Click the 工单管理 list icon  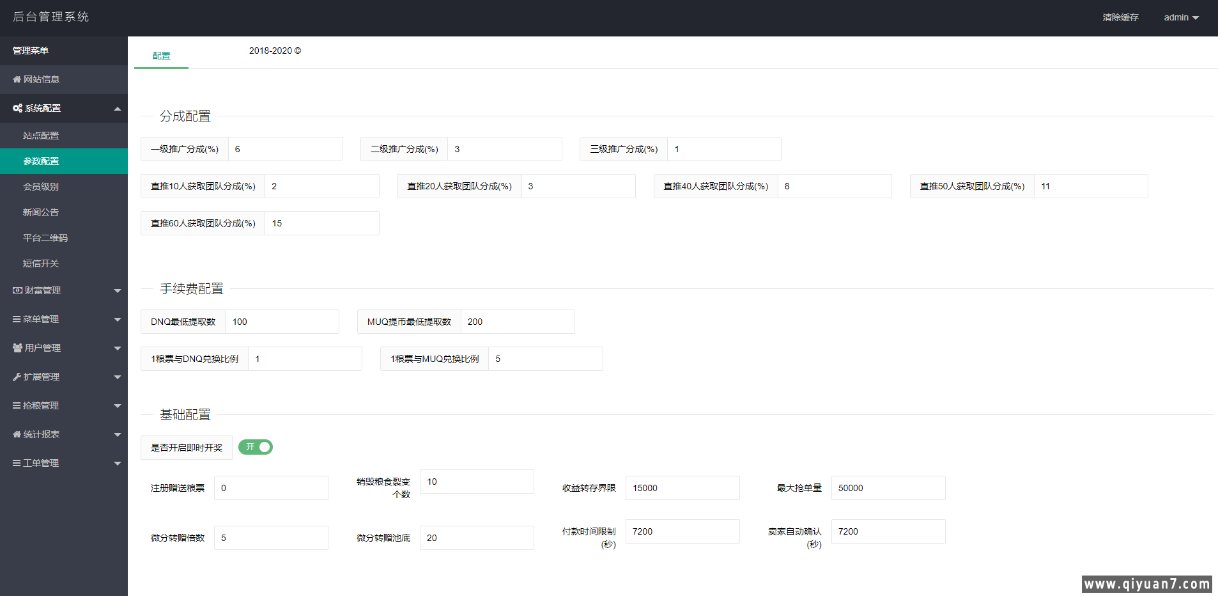coord(17,463)
